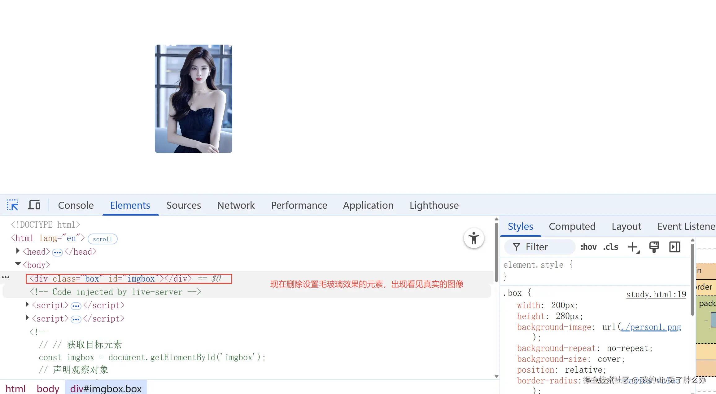Expand the head element arrow
Viewport: 716px width, 394px height.
(x=18, y=251)
